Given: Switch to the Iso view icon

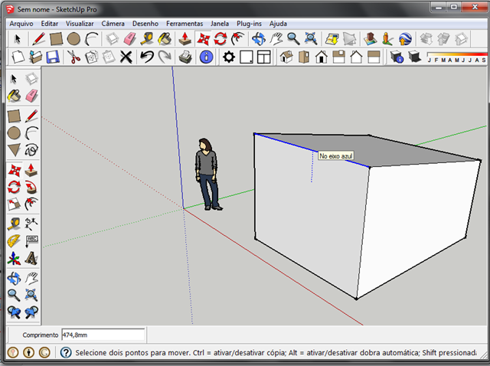Looking at the screenshot, I should (286, 57).
